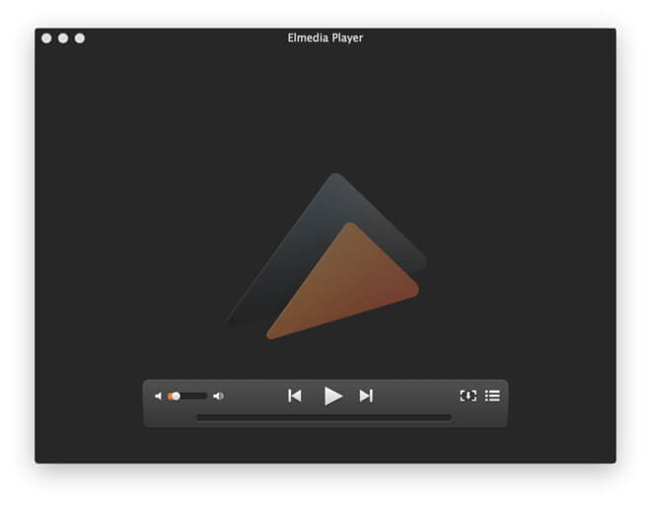Minimize the Elmedia Player window

point(63,38)
